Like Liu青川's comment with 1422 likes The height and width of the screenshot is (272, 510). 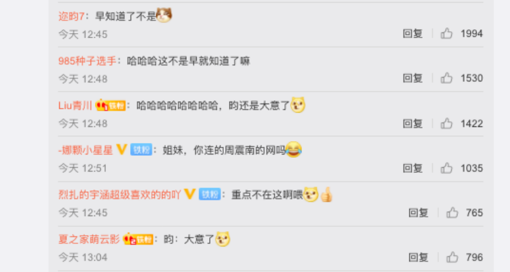click(x=447, y=123)
